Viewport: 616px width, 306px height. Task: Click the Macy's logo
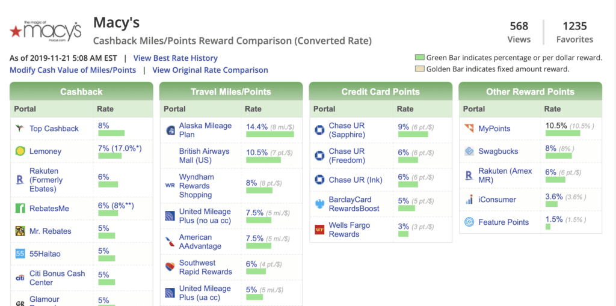pos(45,31)
